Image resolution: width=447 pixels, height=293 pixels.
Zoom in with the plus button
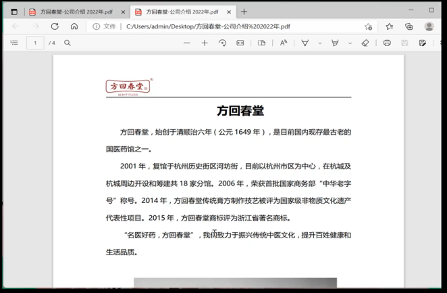click(x=205, y=43)
